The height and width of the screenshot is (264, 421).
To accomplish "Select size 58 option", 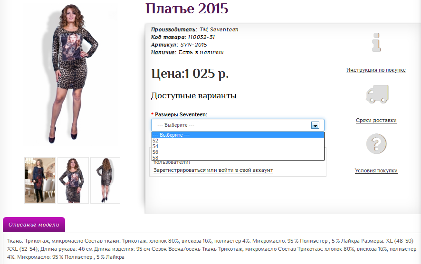I will click(x=238, y=158).
